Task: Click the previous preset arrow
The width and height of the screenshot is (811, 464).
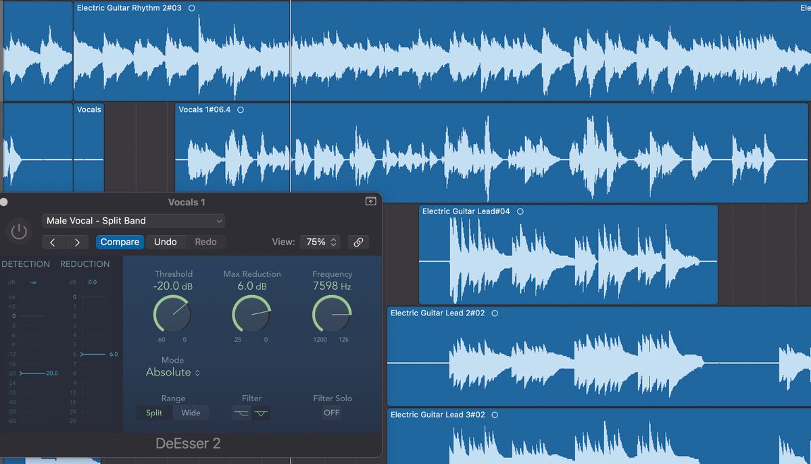Action: click(x=54, y=242)
